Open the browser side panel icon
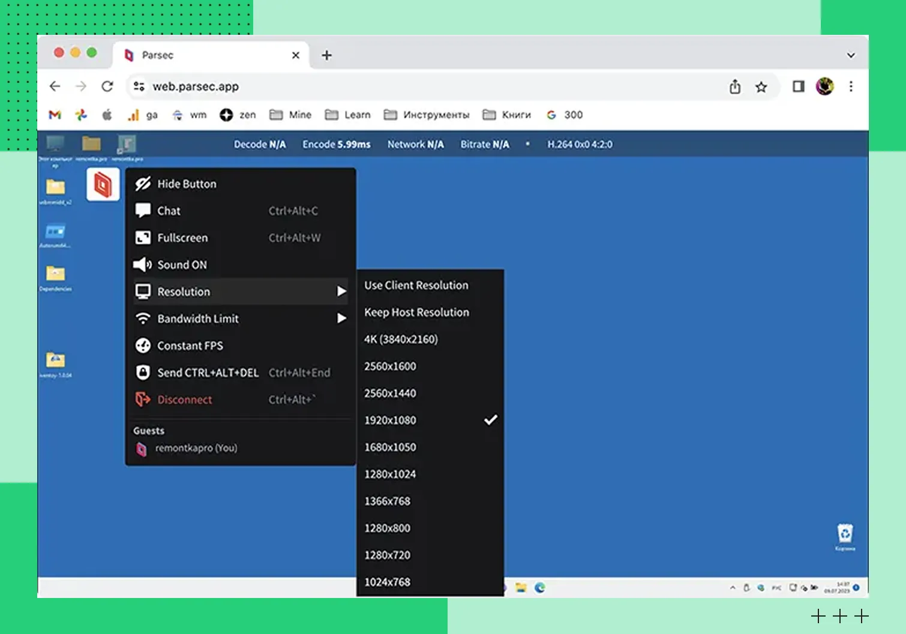 click(798, 86)
